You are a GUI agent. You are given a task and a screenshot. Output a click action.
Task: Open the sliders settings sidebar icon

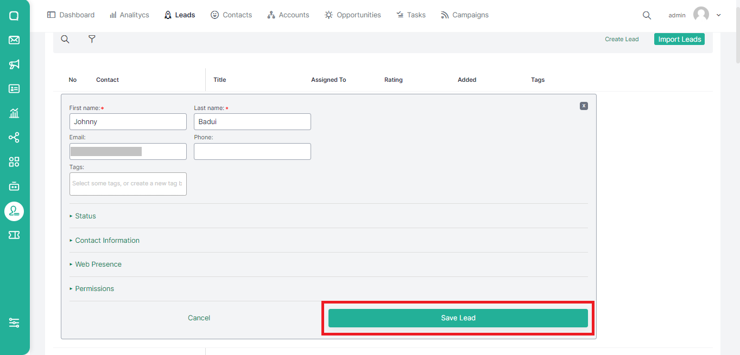(x=14, y=323)
